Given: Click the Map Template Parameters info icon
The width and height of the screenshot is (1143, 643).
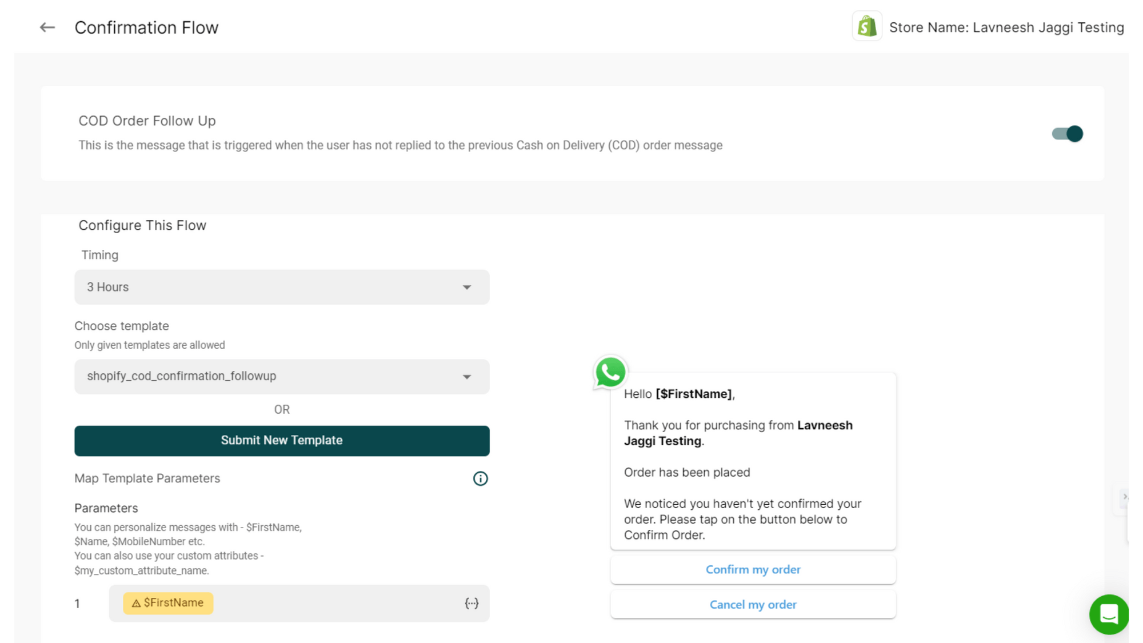Looking at the screenshot, I should (480, 478).
